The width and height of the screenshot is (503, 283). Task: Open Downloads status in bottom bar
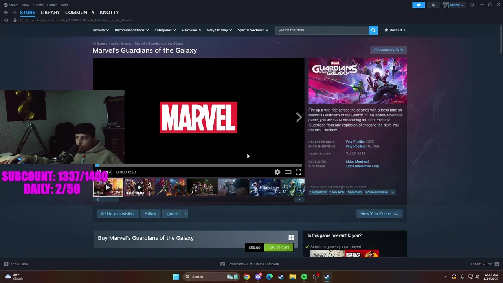coord(250,264)
